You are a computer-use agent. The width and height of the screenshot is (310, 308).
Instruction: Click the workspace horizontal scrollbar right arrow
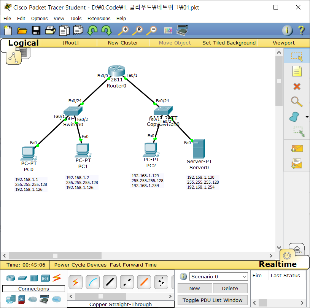(271, 256)
